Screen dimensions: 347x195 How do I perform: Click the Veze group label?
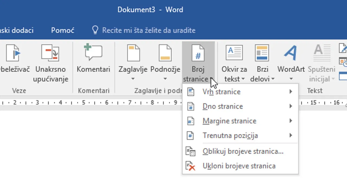tap(19, 91)
